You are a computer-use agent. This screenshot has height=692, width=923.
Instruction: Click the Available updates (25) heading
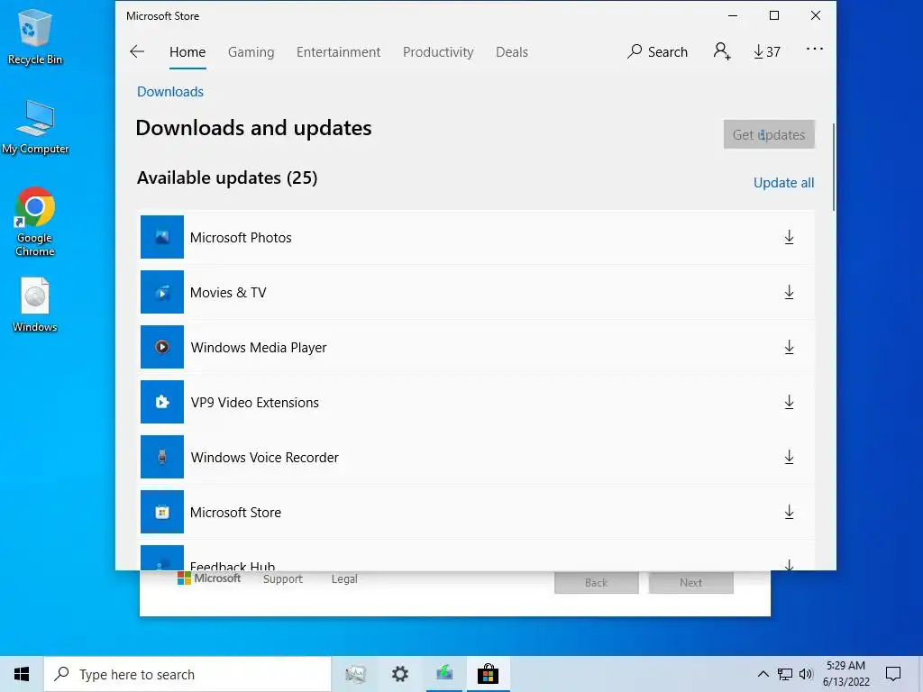[x=227, y=178]
